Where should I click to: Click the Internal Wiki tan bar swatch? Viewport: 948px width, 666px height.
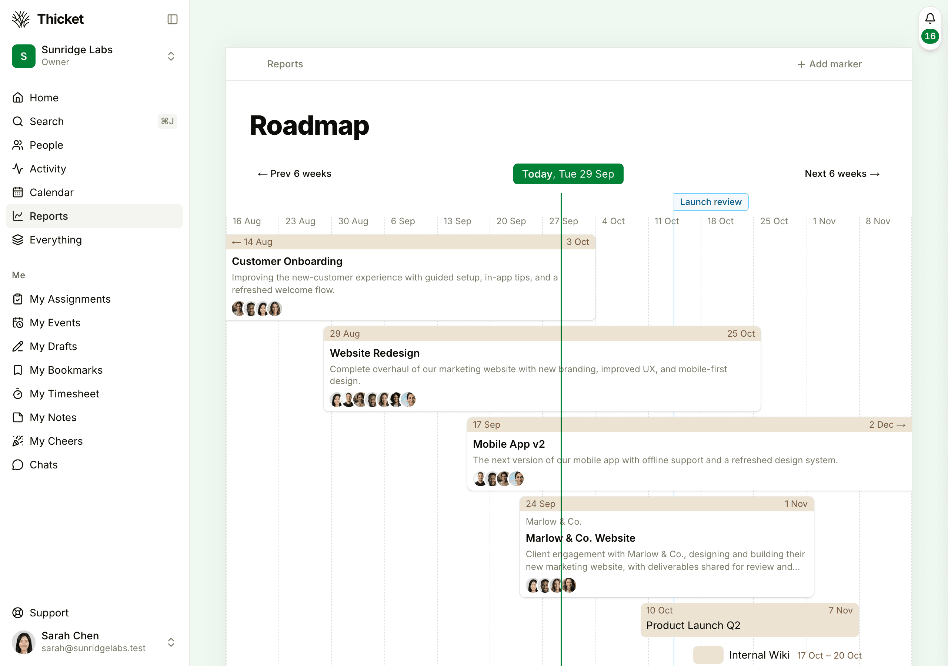click(x=708, y=655)
